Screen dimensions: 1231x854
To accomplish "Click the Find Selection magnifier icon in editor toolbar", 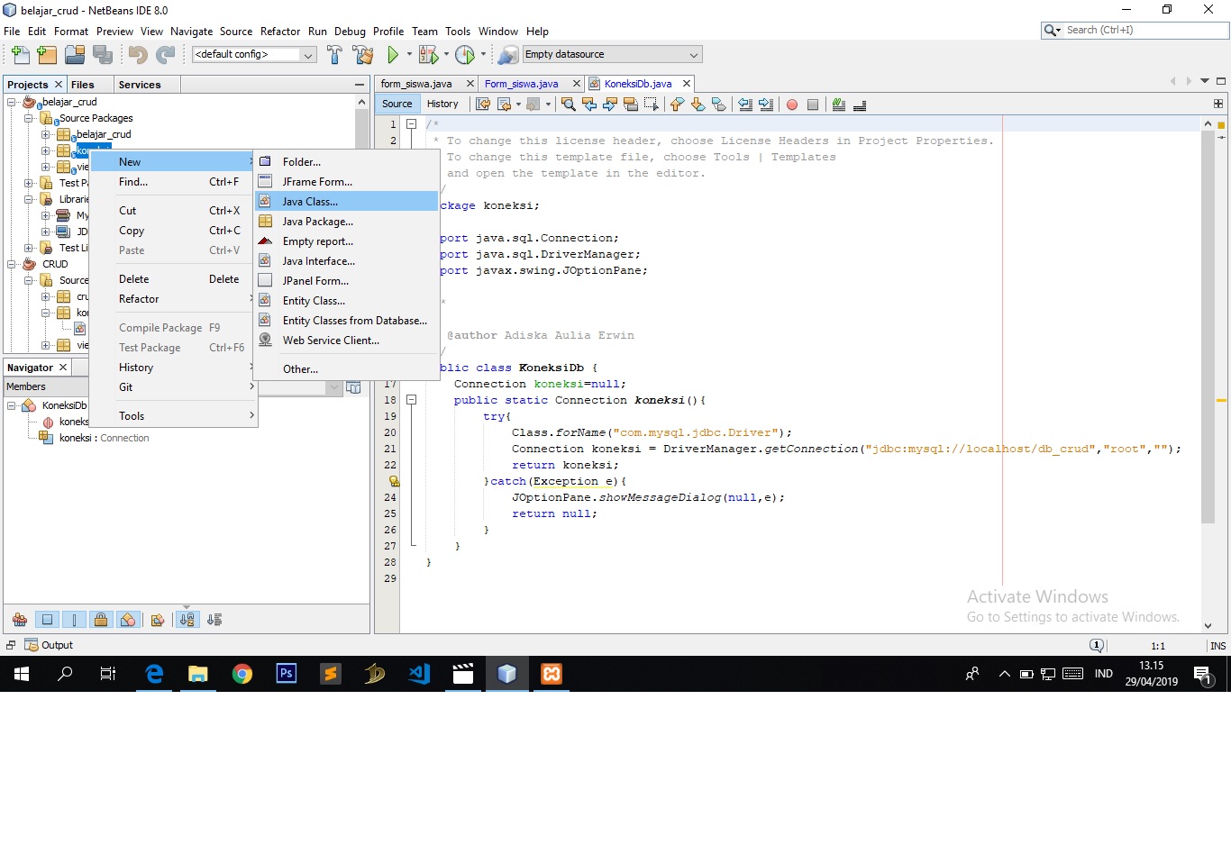I will [568, 104].
